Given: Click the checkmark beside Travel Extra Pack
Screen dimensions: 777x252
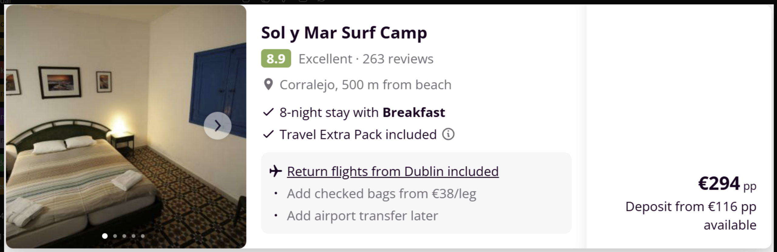Looking at the screenshot, I should pyautogui.click(x=268, y=134).
